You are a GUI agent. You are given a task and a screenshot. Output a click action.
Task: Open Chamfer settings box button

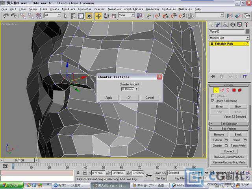[x=226, y=146]
